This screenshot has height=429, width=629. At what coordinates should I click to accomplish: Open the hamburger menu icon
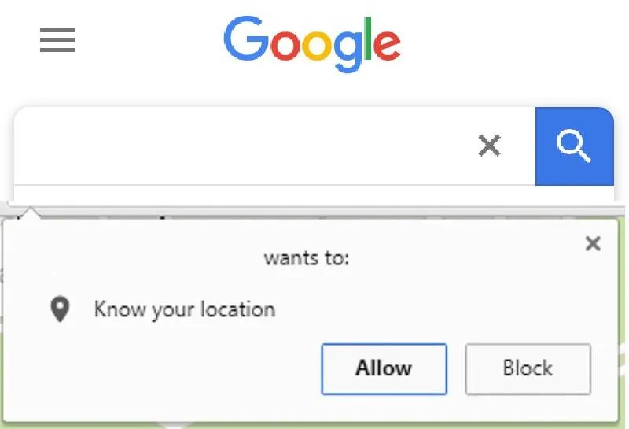(x=57, y=40)
